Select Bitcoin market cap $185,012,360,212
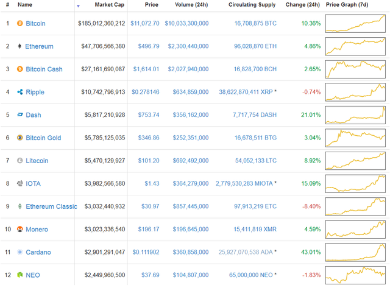390x288 pixels. point(102,23)
